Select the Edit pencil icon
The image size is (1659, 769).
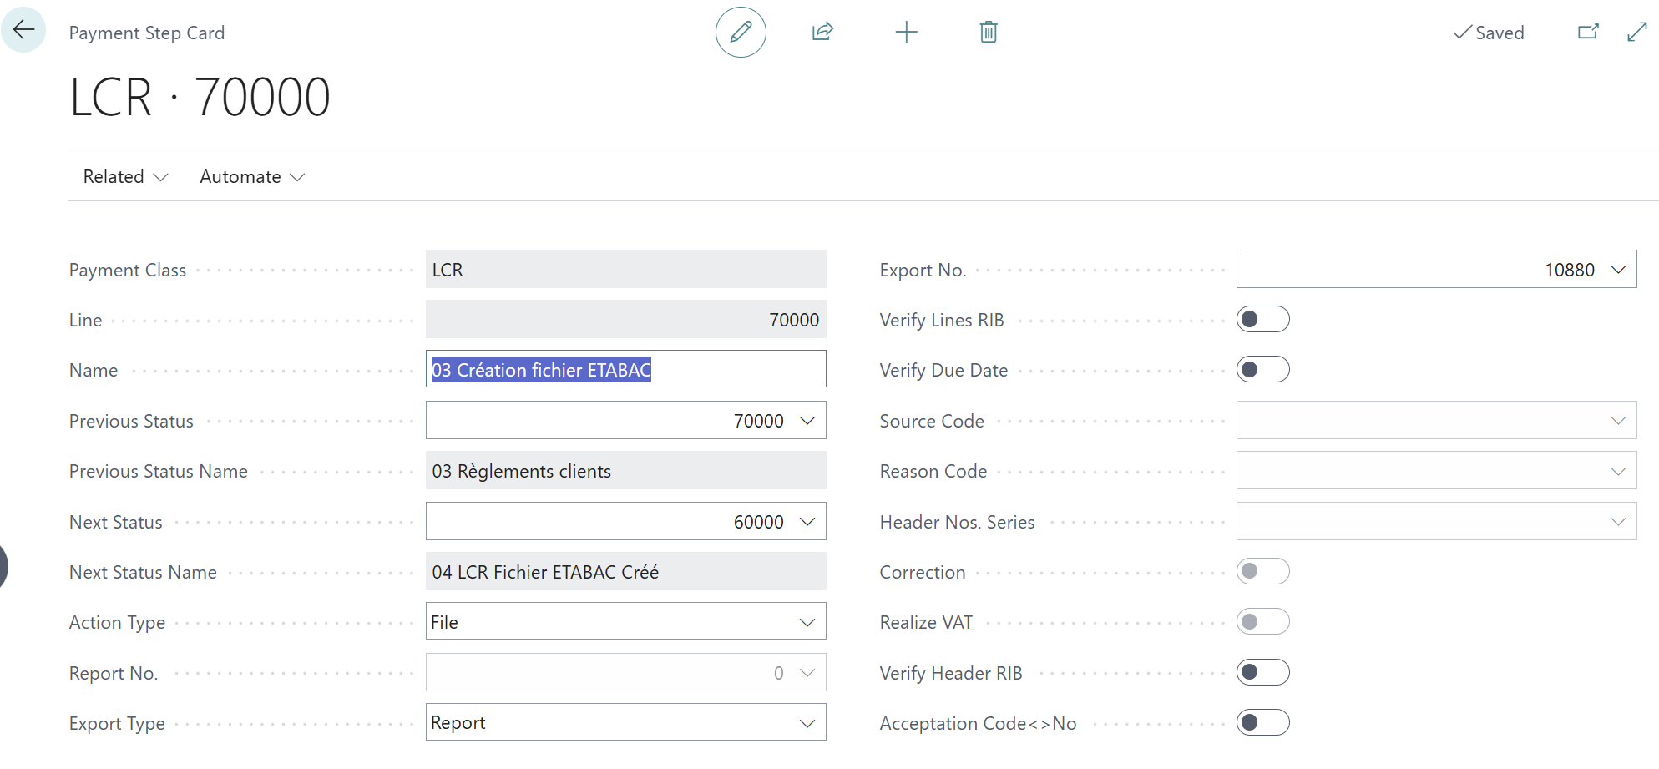click(741, 32)
